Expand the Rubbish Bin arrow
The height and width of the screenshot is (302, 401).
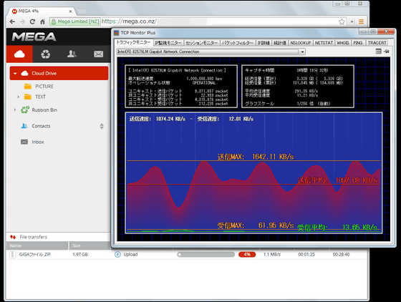[14, 110]
